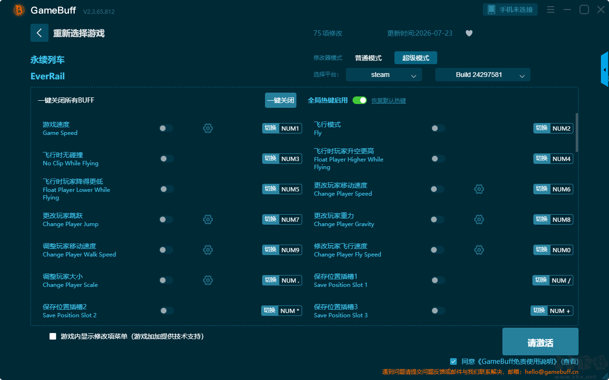Click the NUM / hotkey button

click(x=553, y=280)
